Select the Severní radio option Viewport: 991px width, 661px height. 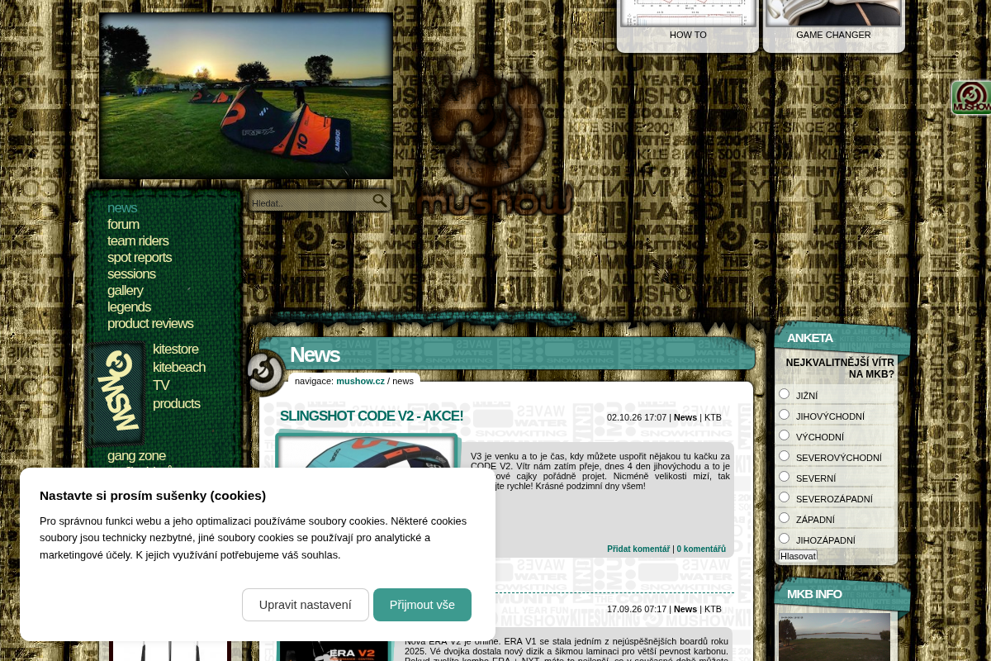[785, 477]
